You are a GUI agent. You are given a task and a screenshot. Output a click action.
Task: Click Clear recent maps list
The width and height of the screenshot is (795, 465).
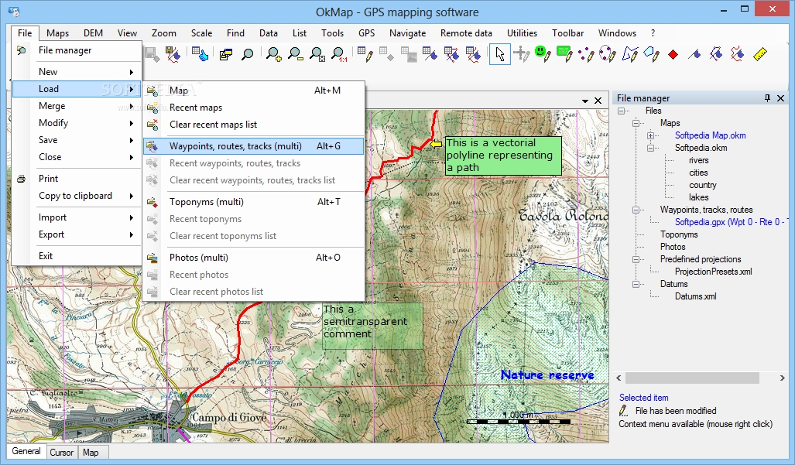253,125
